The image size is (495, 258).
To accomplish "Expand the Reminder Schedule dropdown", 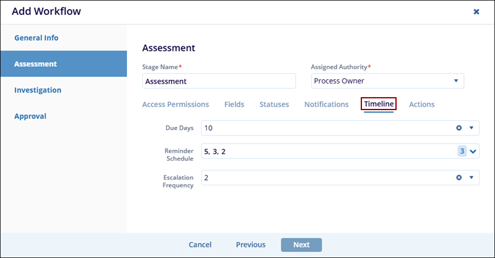I will (473, 152).
